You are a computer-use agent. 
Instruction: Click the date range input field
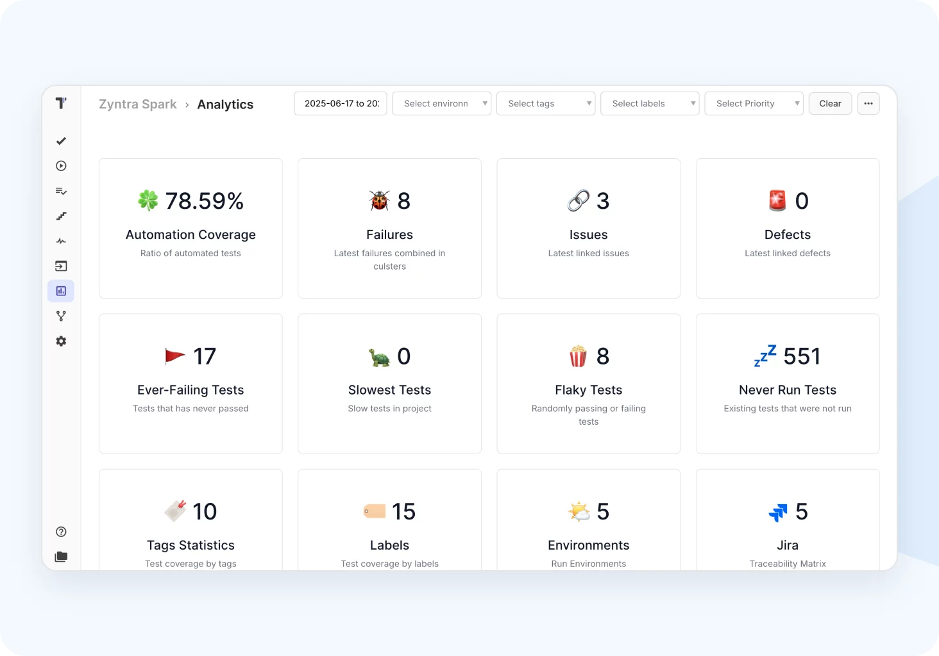[341, 104]
